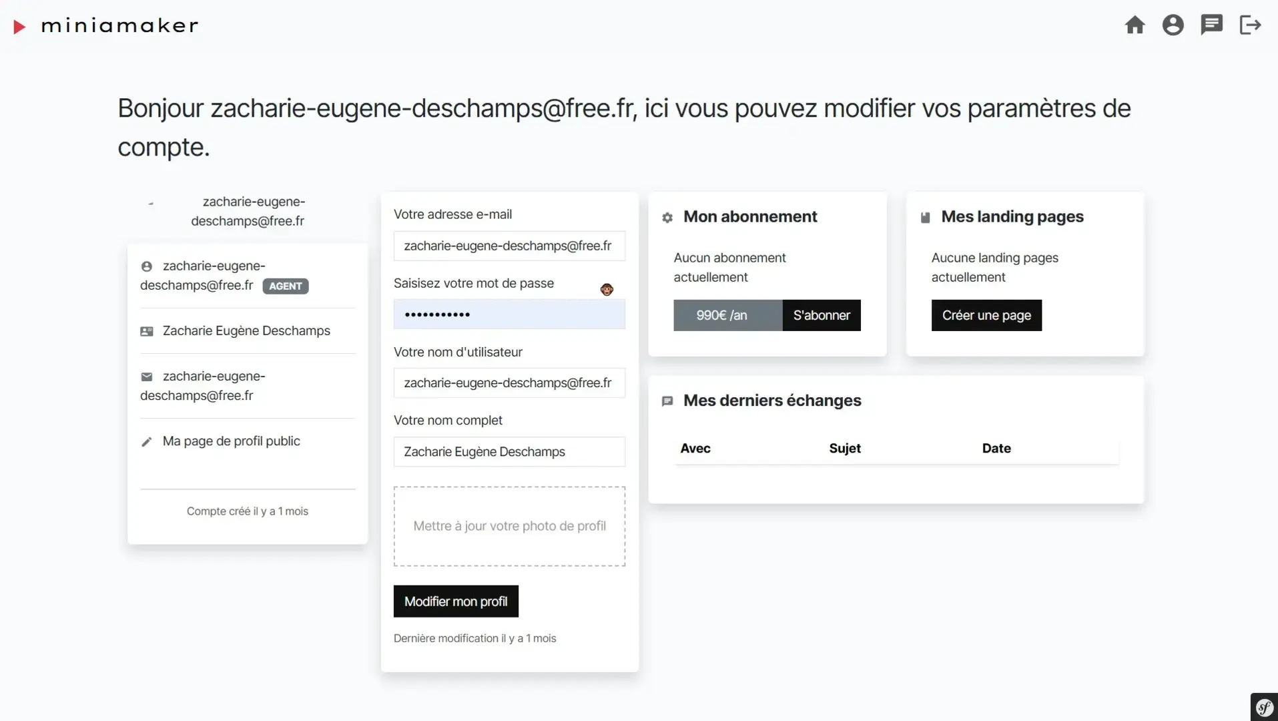Focus the Votre nom complet field

pos(509,452)
